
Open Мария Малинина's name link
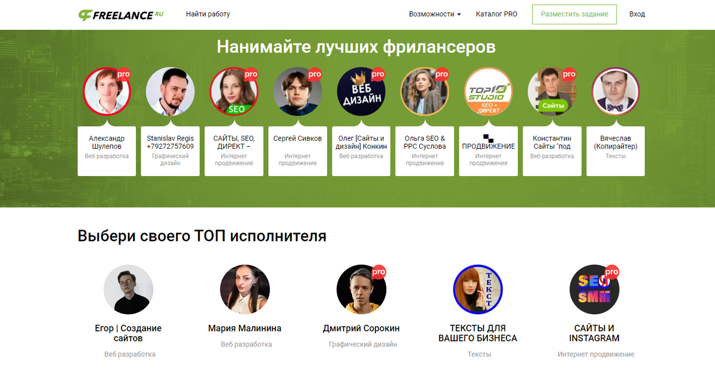245,328
